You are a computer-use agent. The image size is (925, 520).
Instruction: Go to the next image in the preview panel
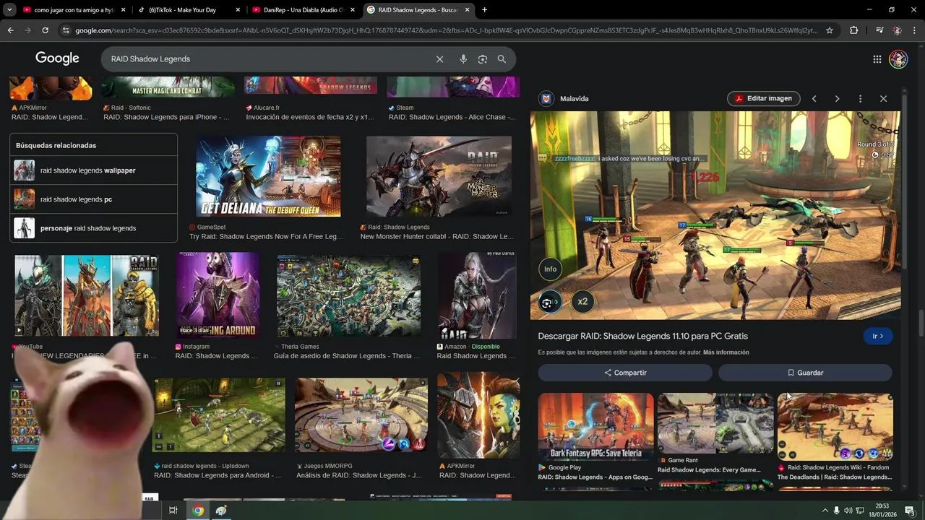[837, 98]
